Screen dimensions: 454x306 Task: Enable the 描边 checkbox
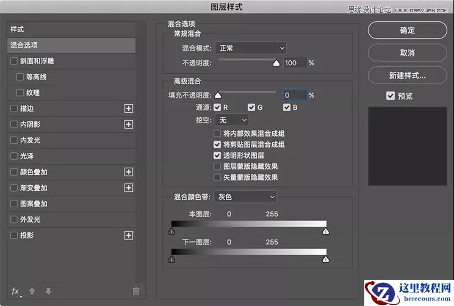point(14,109)
